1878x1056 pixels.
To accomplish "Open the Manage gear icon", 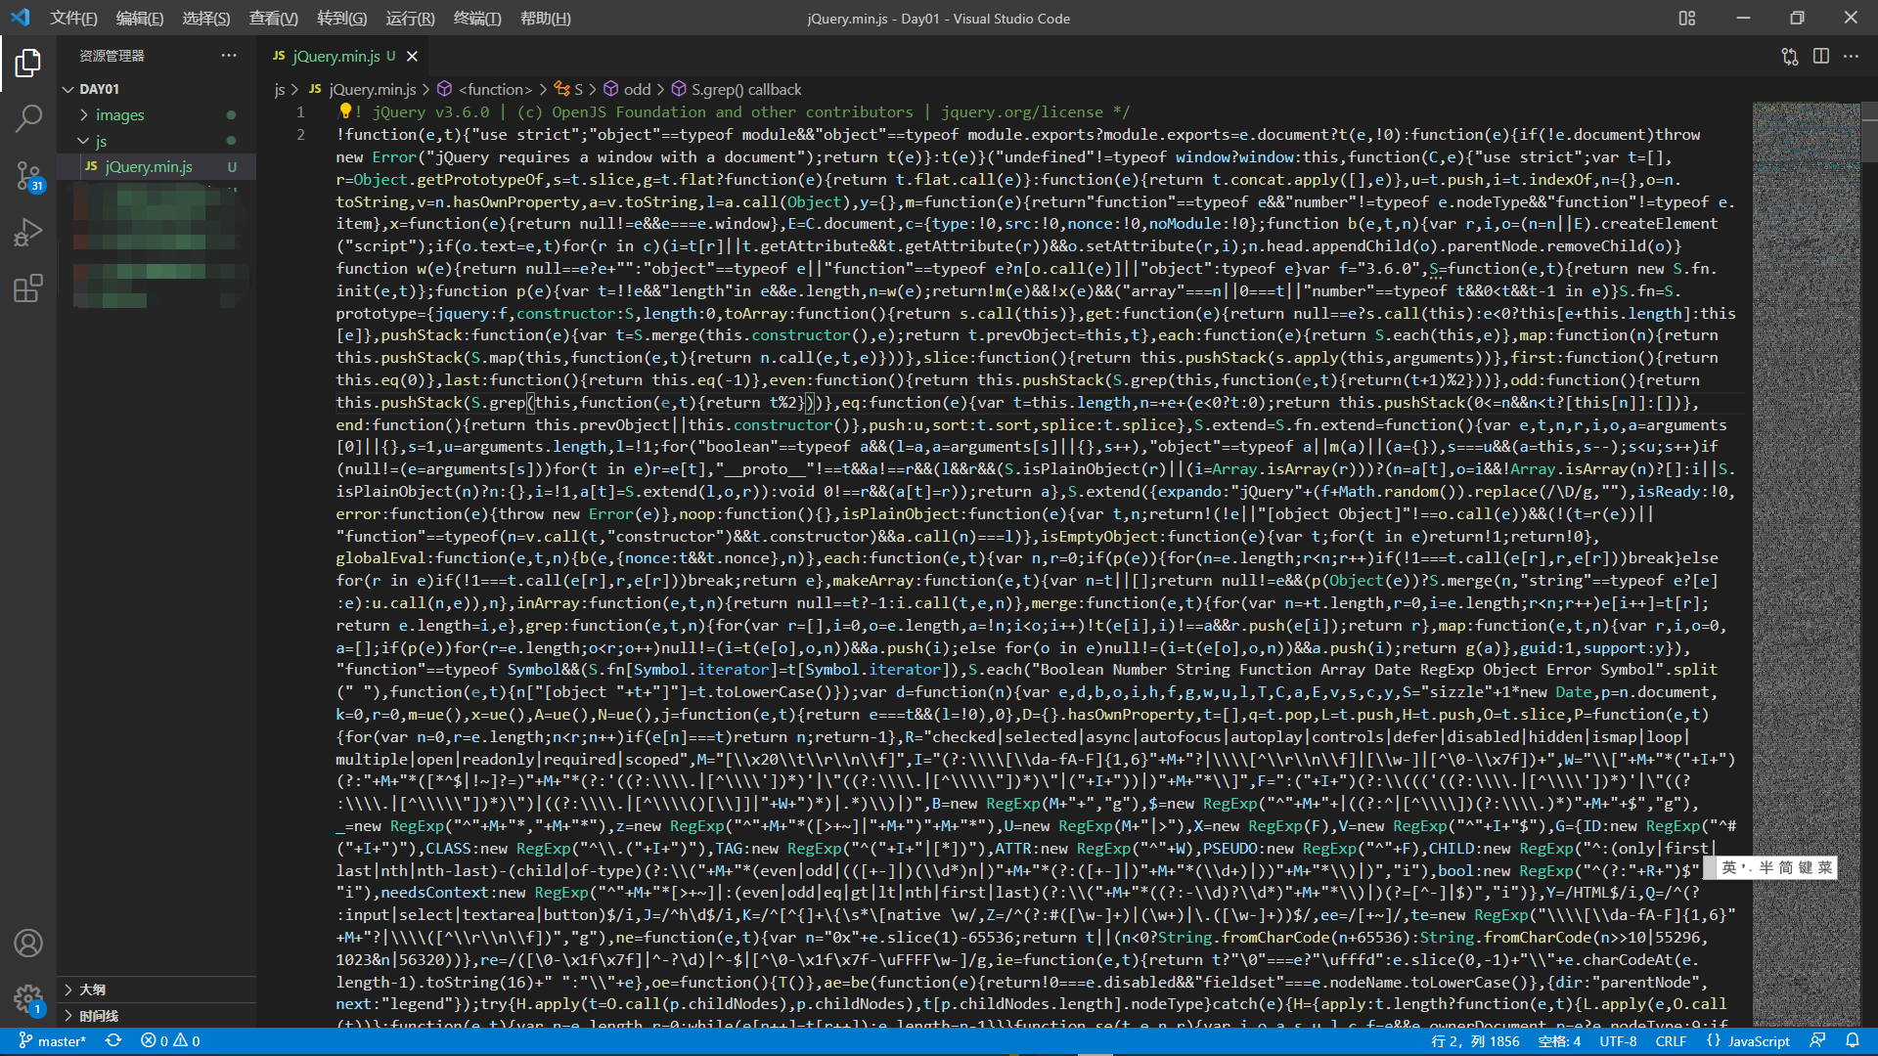I will pyautogui.click(x=28, y=999).
